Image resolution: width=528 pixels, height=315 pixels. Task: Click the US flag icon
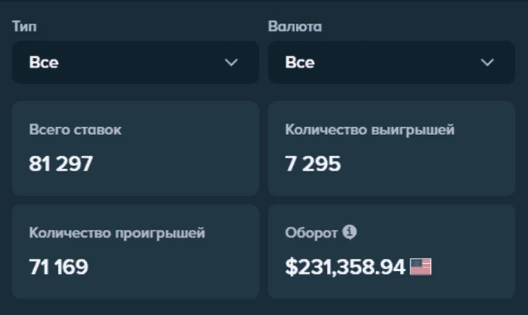(x=420, y=267)
